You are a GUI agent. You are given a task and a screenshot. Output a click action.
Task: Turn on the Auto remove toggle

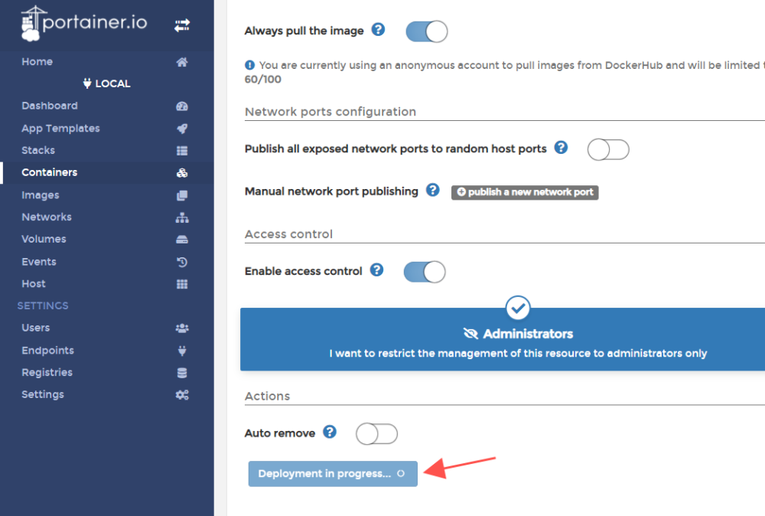[x=376, y=434]
